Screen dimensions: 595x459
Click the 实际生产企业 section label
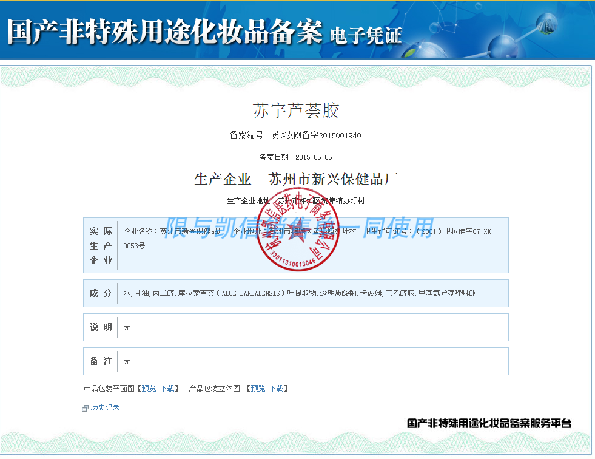click(x=101, y=246)
